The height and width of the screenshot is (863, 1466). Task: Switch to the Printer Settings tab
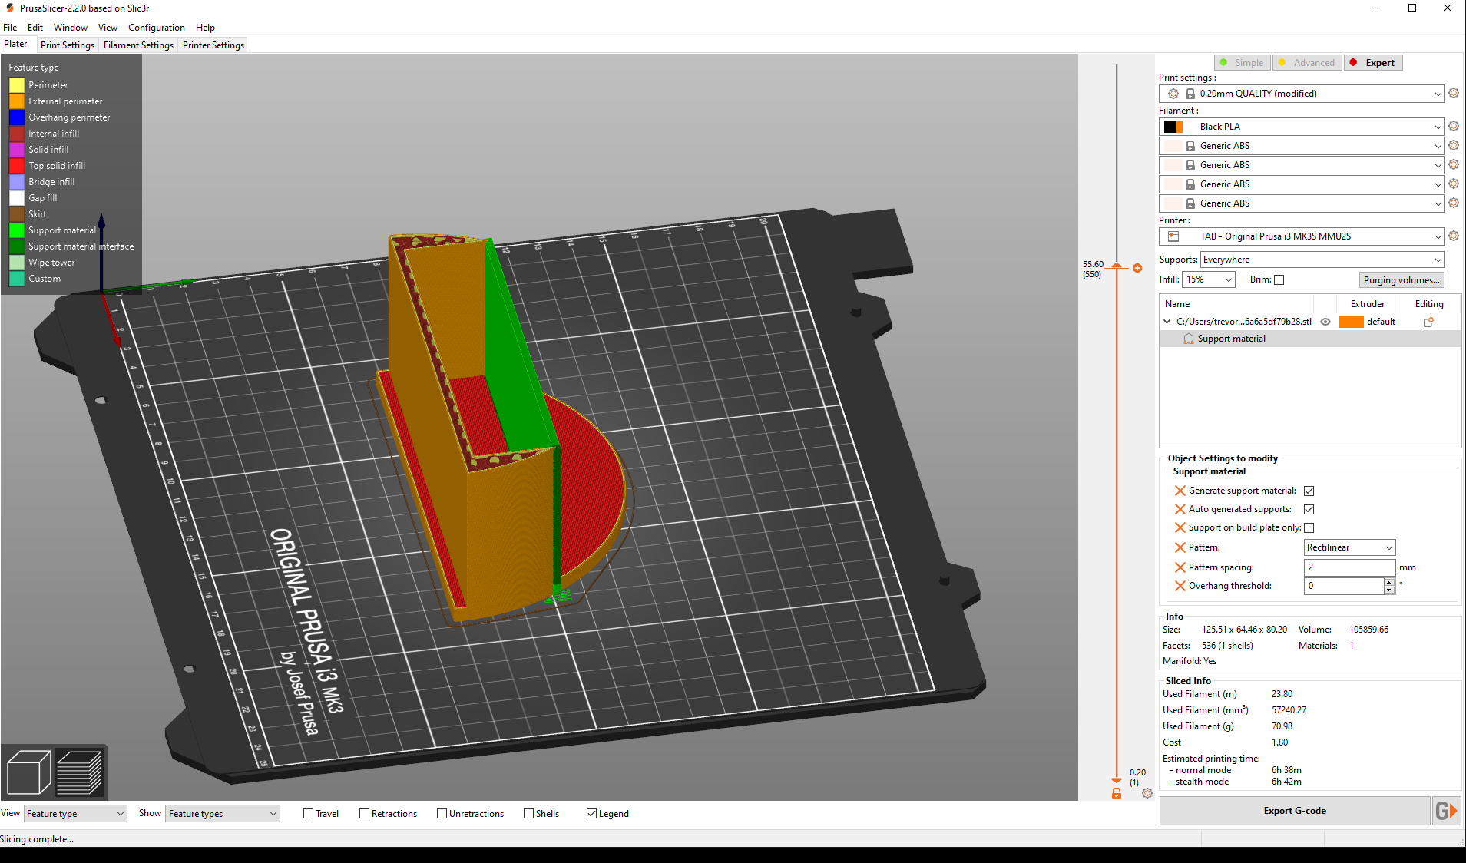point(213,45)
